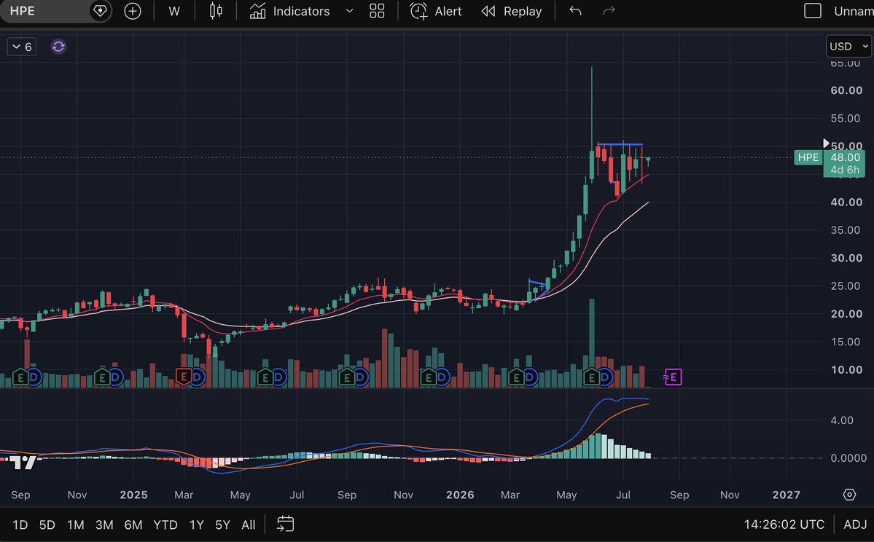
Task: Click the 2027 time axis label
Action: pyautogui.click(x=786, y=495)
